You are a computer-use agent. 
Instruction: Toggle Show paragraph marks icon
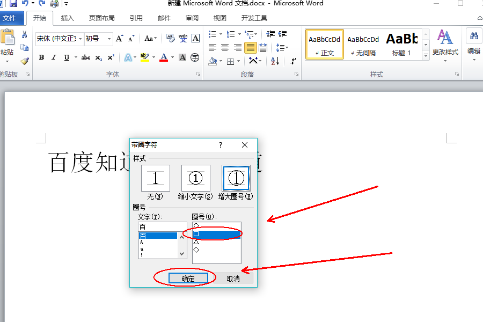293,61
